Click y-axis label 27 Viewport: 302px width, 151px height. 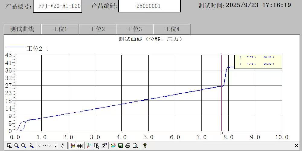[x=8, y=85]
